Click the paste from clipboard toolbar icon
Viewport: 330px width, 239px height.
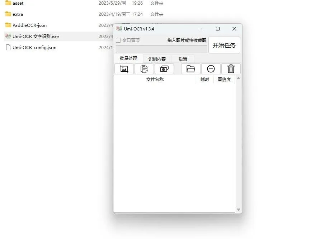pos(144,69)
